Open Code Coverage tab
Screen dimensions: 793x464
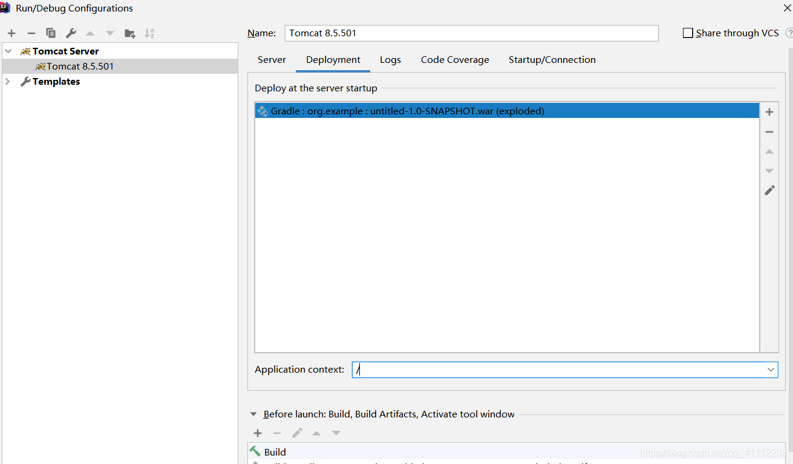[455, 60]
